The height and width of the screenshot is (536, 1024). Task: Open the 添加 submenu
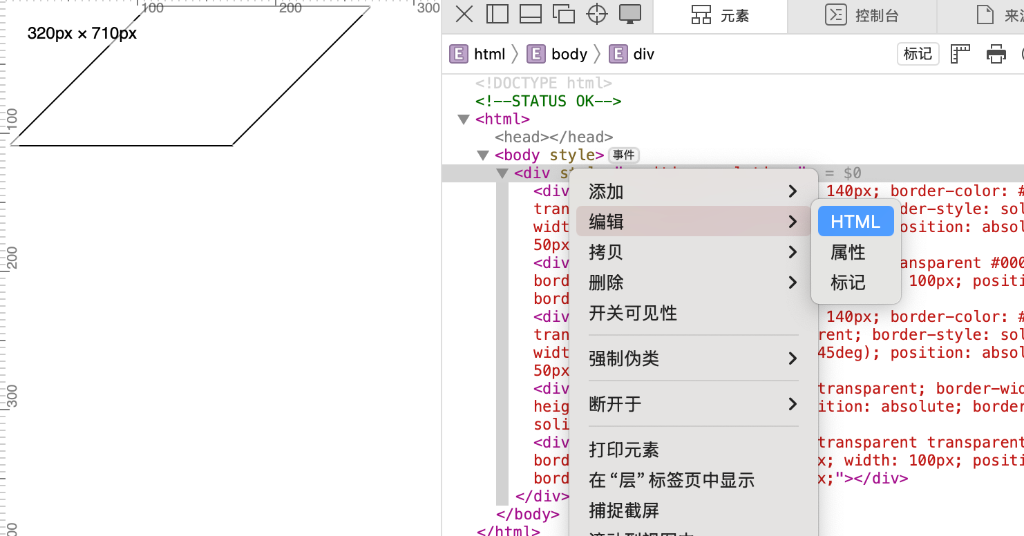[693, 191]
